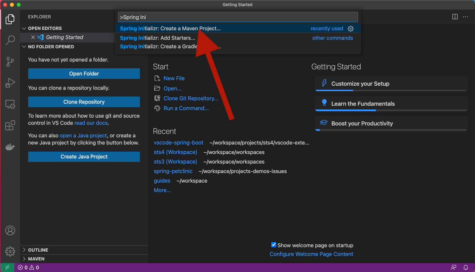
Task: Select Spring Initializr: Create a Gradle Project
Action: (238, 47)
